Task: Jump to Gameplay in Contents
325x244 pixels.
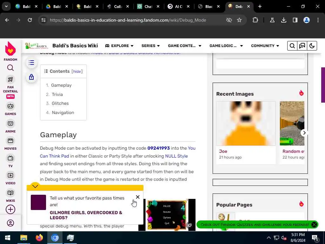Action: click(x=61, y=85)
